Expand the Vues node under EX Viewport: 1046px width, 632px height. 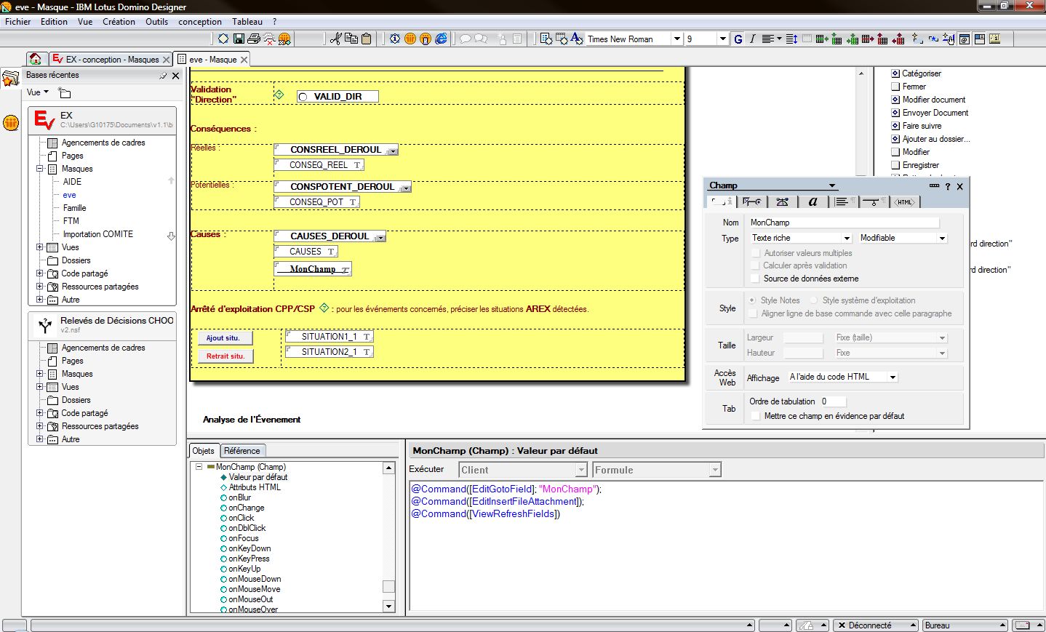tap(40, 247)
